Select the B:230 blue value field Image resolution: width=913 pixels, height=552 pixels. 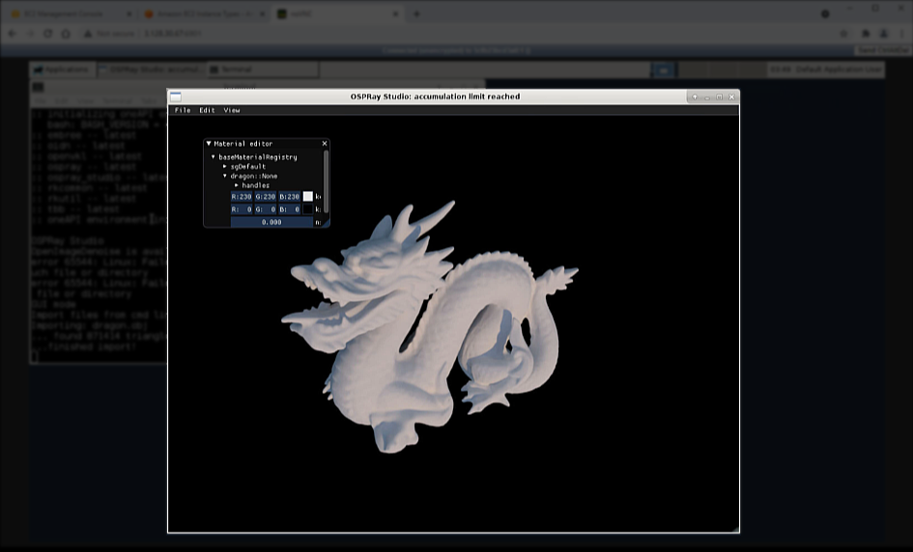[x=290, y=196]
